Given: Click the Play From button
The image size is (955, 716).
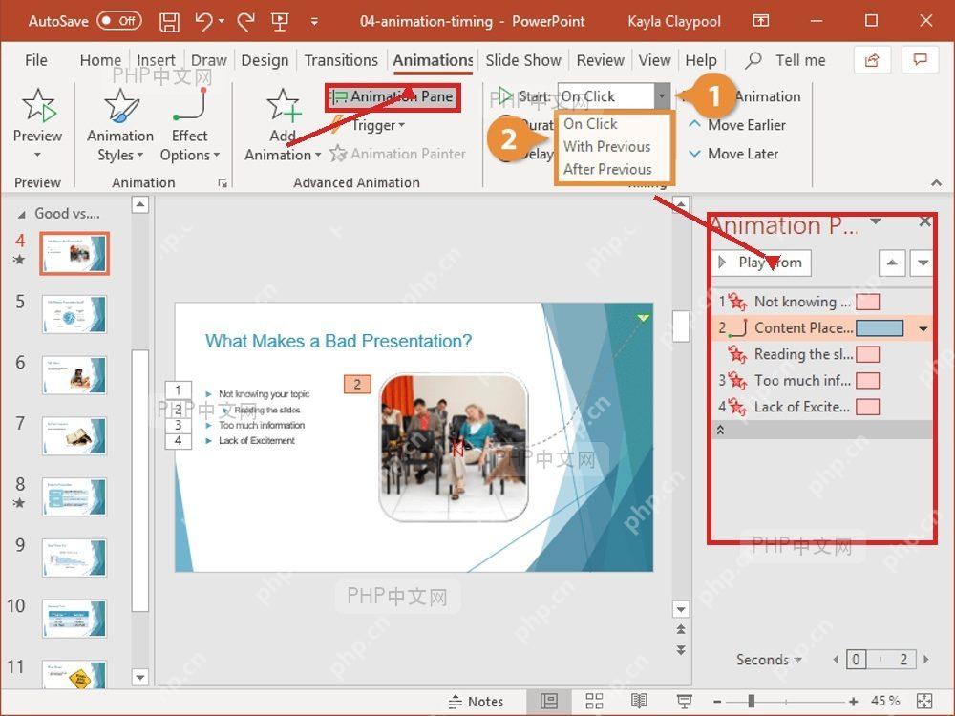Looking at the screenshot, I should 762,263.
